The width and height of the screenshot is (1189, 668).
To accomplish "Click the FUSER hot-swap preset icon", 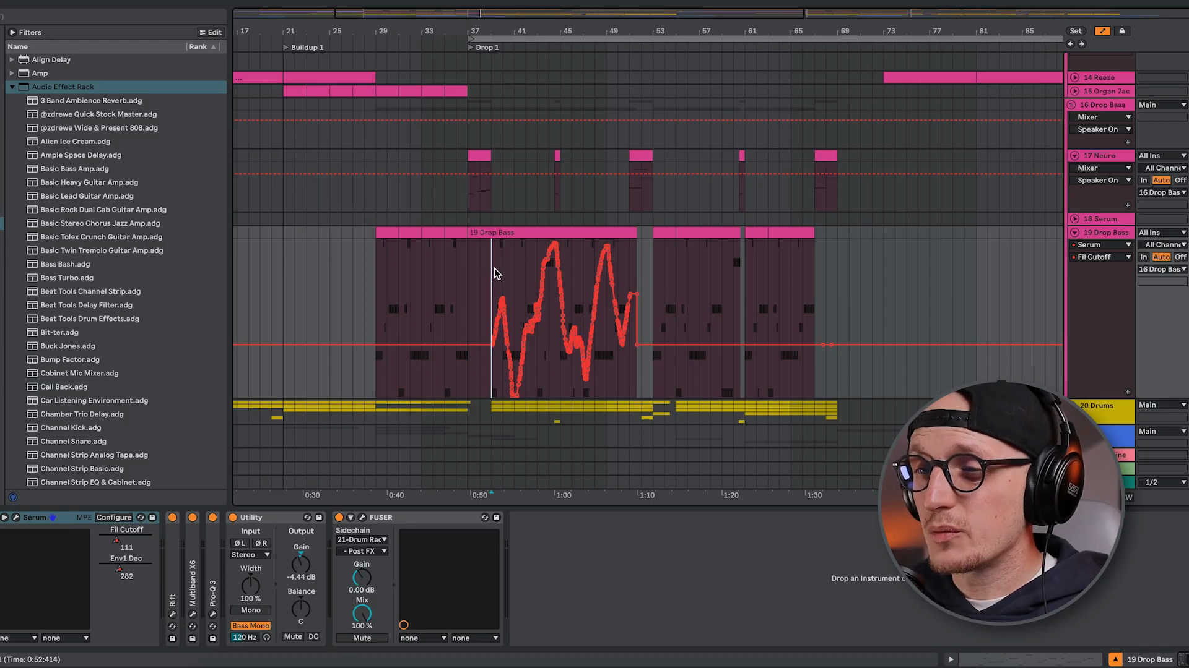I will tap(484, 517).
